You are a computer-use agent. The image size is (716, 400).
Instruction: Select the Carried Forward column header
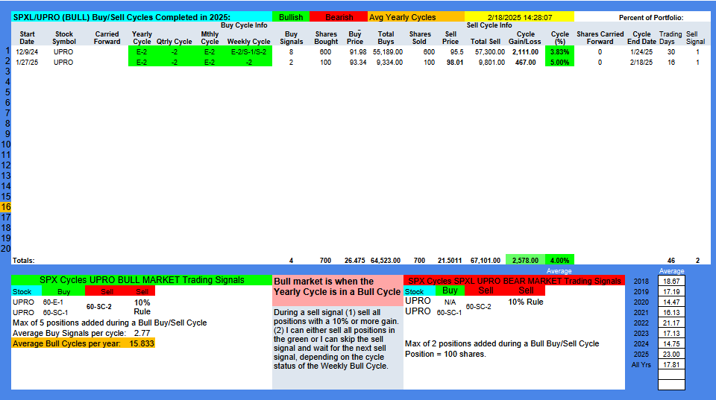107,37
